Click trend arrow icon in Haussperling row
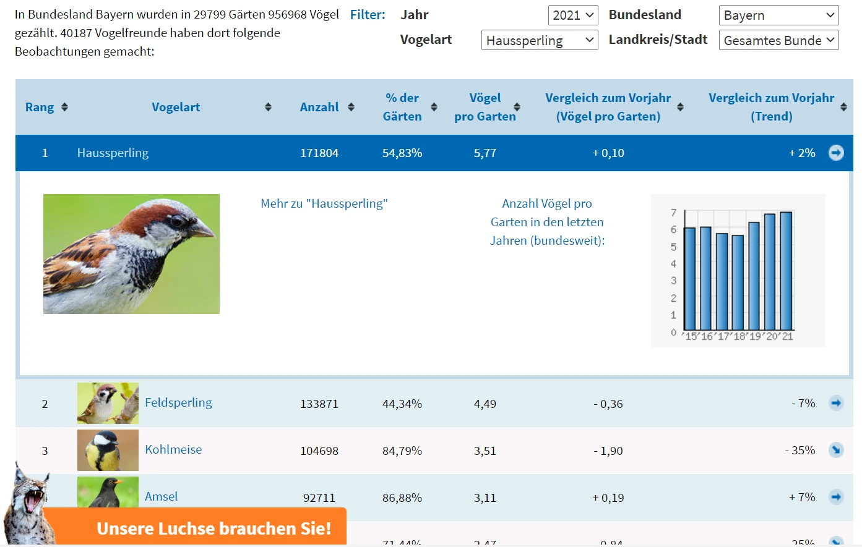 coord(836,153)
